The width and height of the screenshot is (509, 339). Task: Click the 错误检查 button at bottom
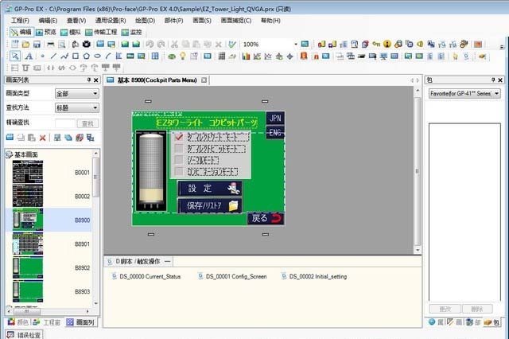(24, 334)
